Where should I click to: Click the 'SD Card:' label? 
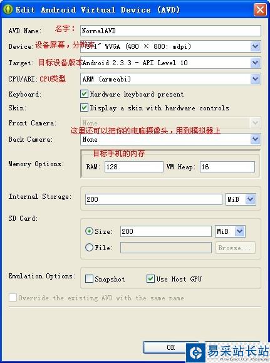(23, 218)
